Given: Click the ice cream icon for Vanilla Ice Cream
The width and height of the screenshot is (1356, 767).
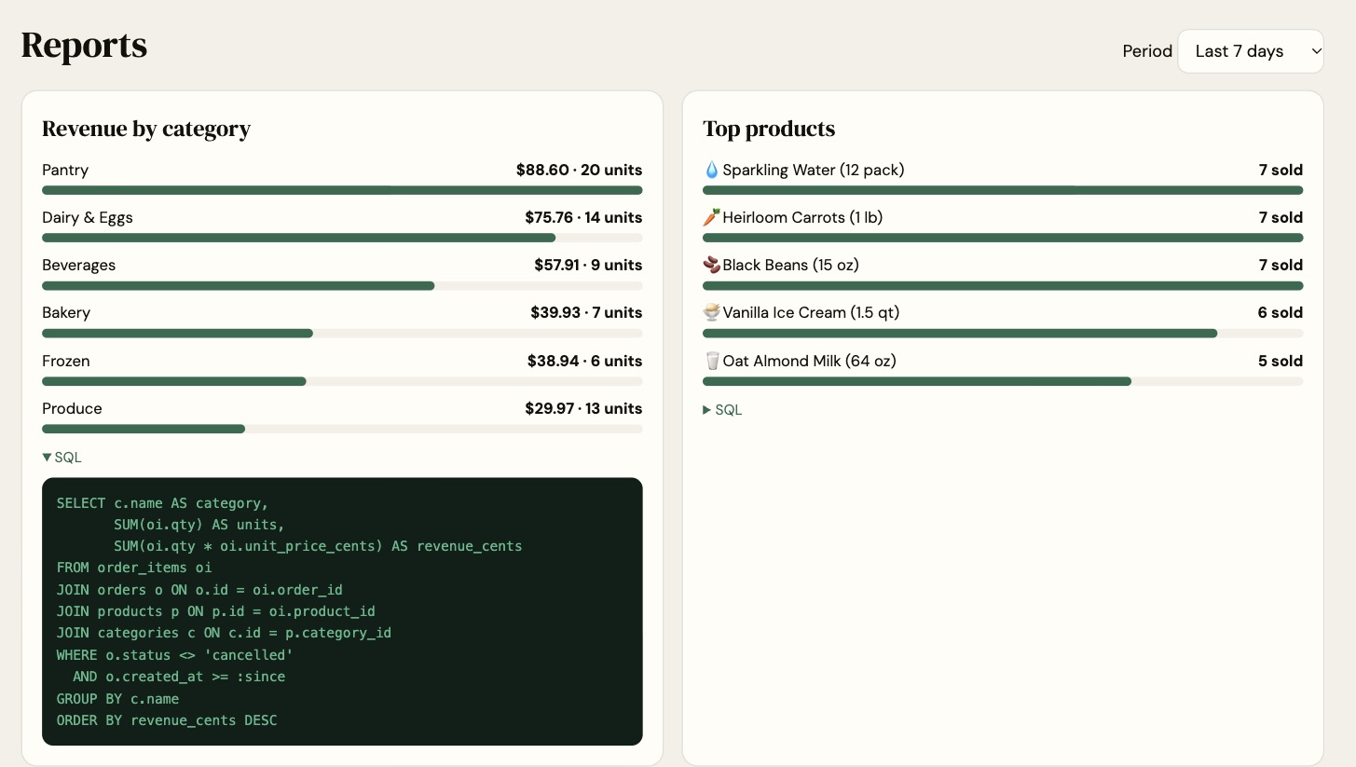Looking at the screenshot, I should click(x=711, y=312).
